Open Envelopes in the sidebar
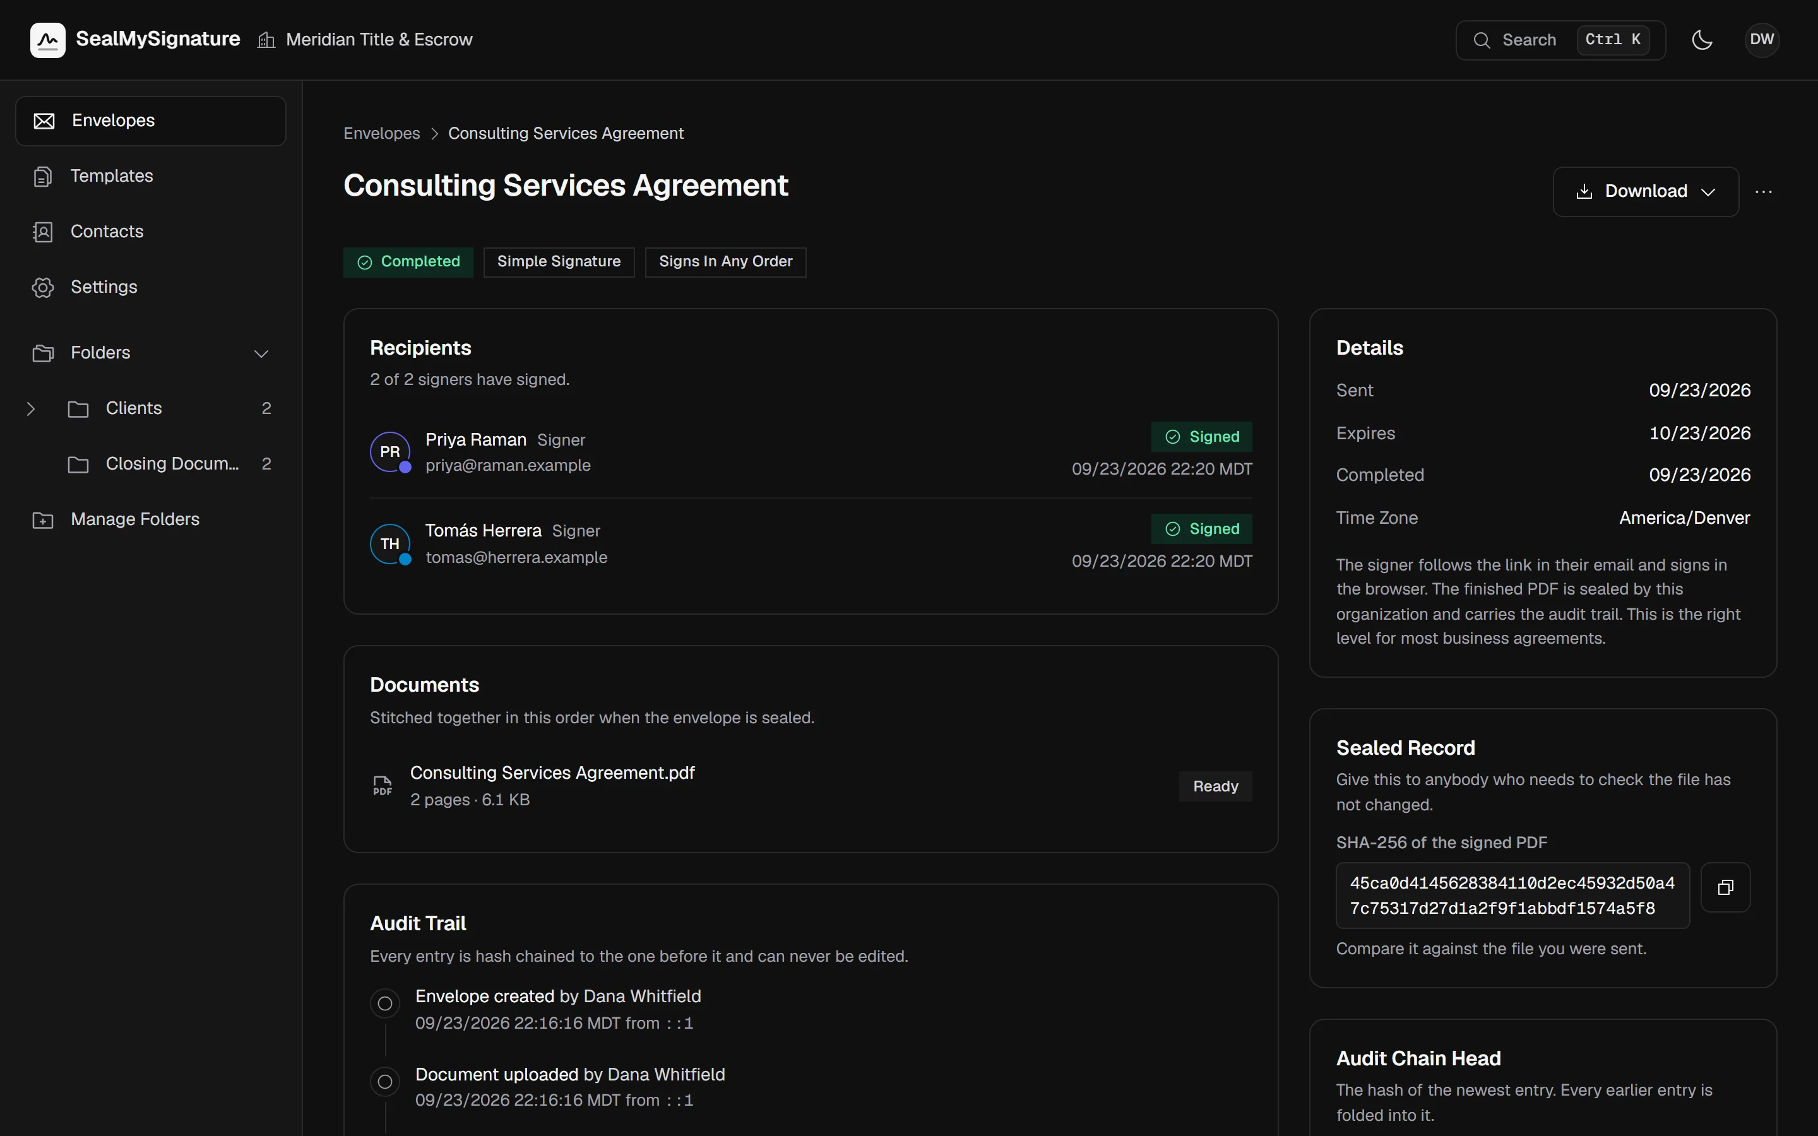The image size is (1818, 1136). tap(150, 121)
